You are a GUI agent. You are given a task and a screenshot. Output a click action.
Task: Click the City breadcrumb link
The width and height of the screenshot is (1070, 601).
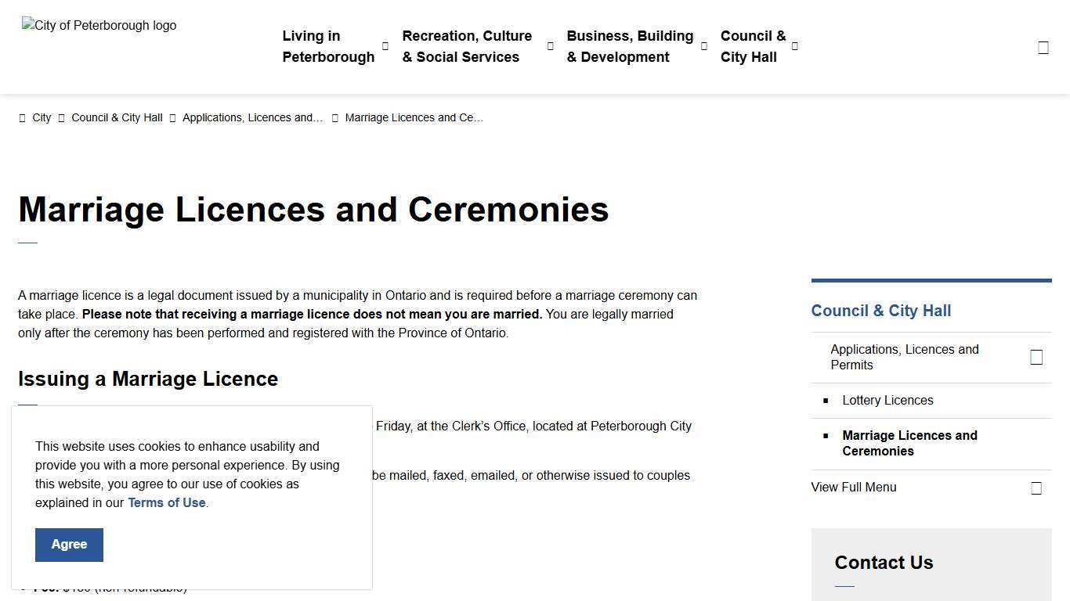[42, 117]
